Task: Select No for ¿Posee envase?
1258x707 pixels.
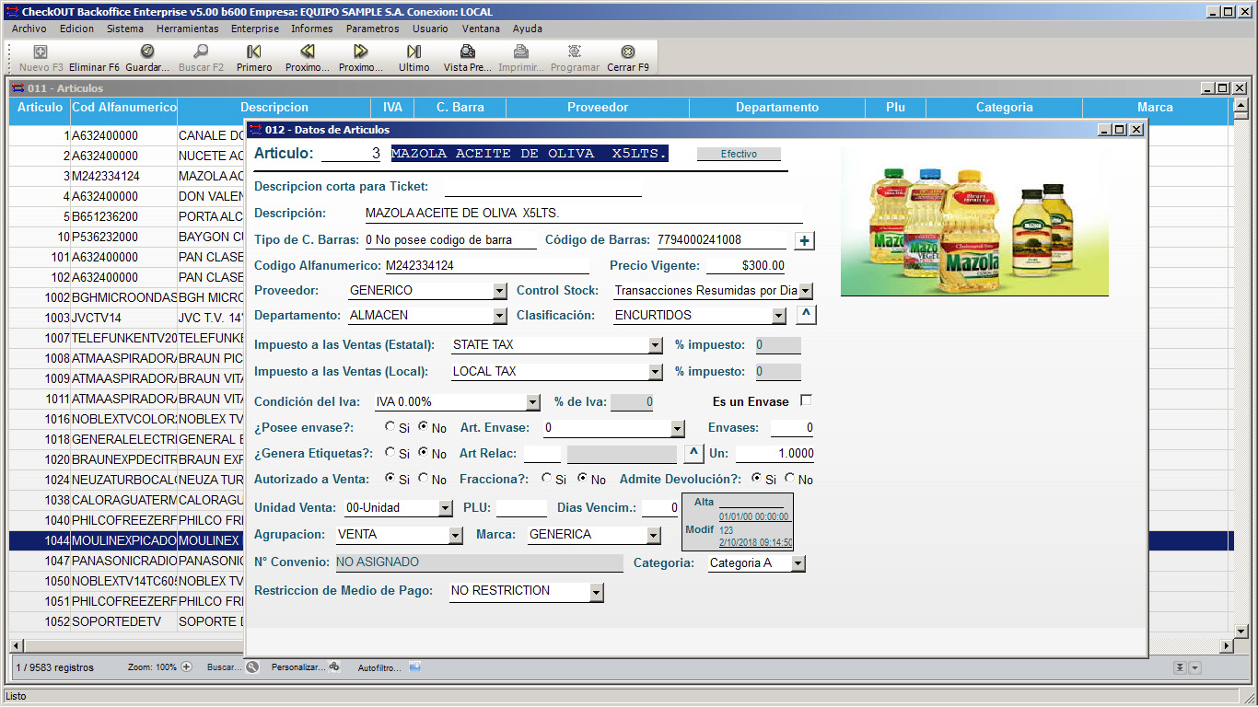Action: click(424, 428)
